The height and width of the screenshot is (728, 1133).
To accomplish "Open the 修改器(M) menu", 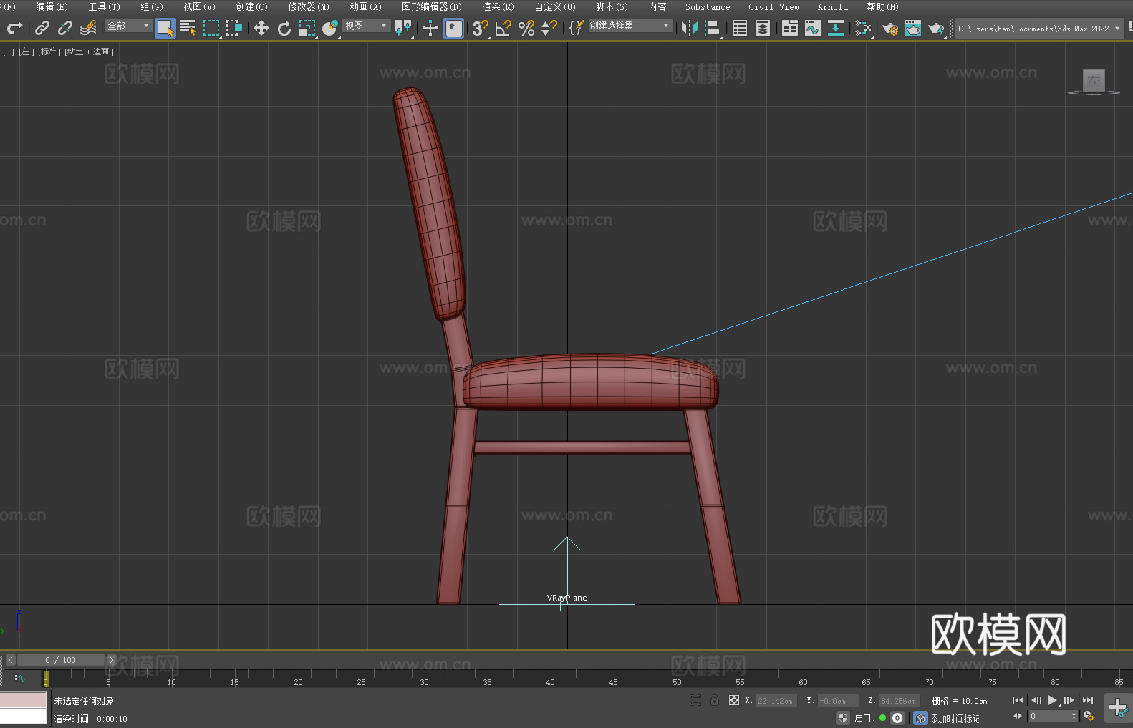I will (309, 6).
